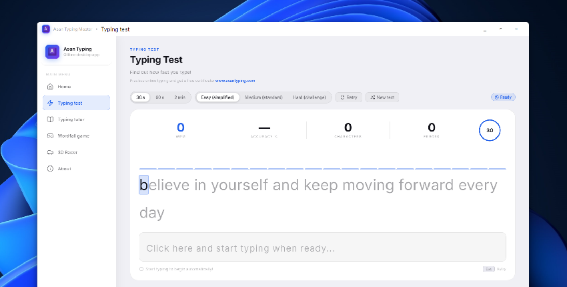Click the Typing tutor book icon
The height and width of the screenshot is (287, 567).
50,119
